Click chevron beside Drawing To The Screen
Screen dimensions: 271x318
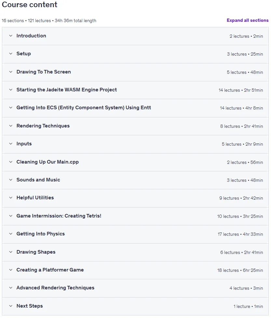pos(11,72)
